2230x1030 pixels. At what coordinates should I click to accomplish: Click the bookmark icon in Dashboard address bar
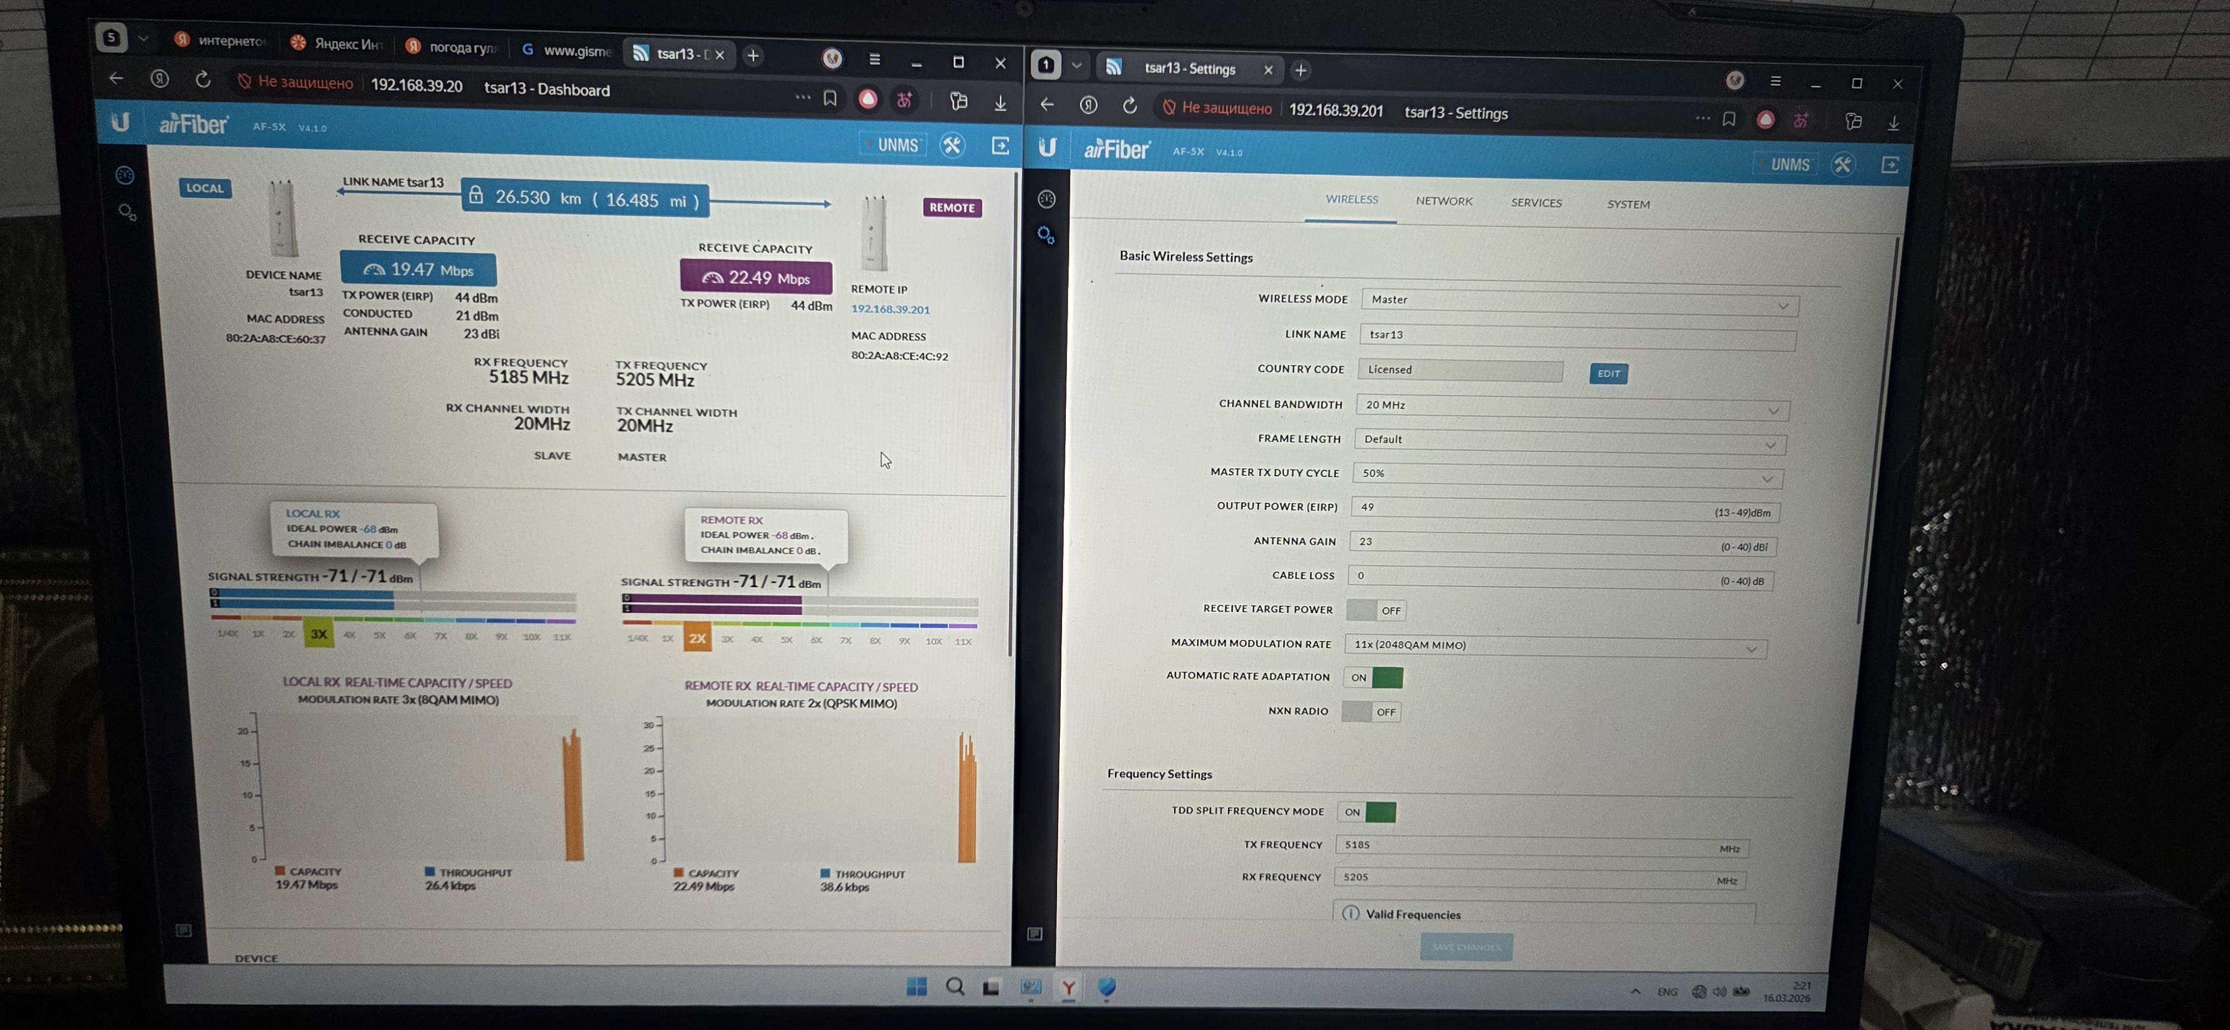(830, 99)
